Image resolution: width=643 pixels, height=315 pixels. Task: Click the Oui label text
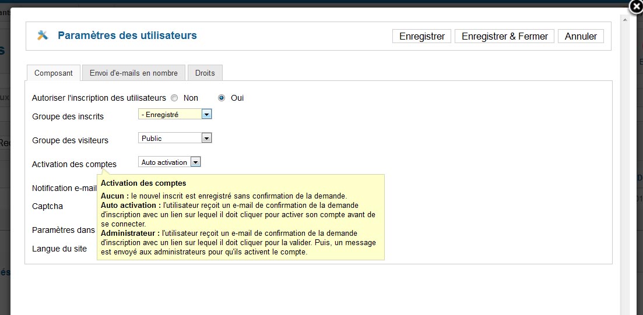coord(237,98)
